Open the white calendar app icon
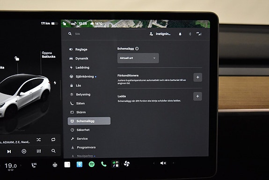This screenshot has height=180, width=269. coord(67,165)
